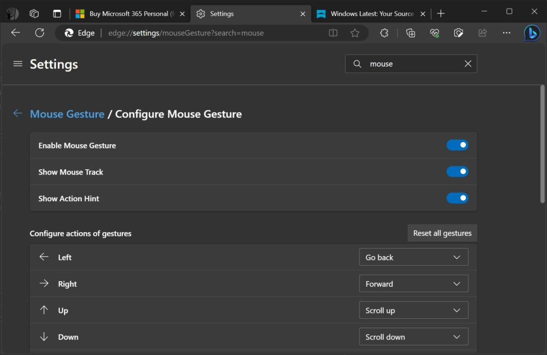Click the Favorites star in the address bar

355,33
